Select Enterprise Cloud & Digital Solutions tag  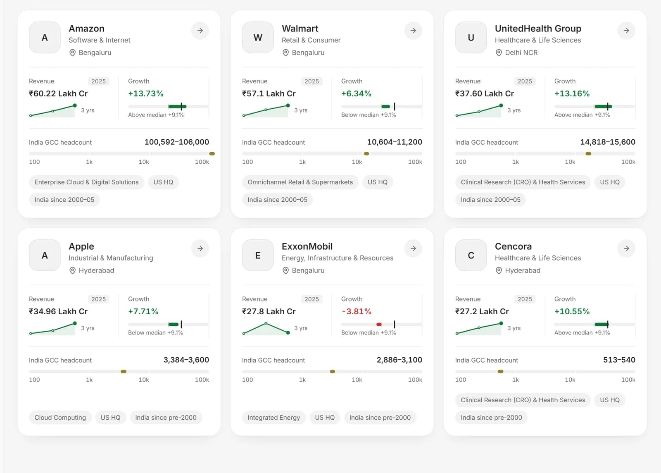click(x=87, y=182)
